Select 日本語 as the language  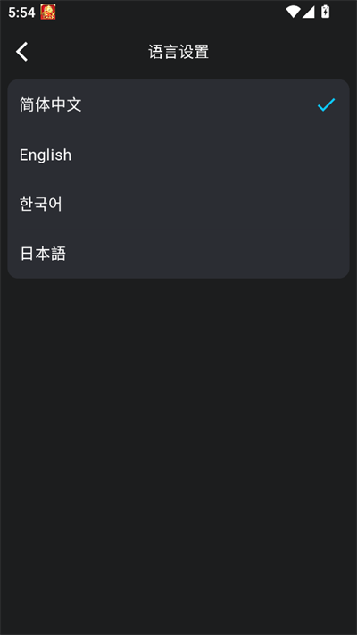(x=178, y=254)
